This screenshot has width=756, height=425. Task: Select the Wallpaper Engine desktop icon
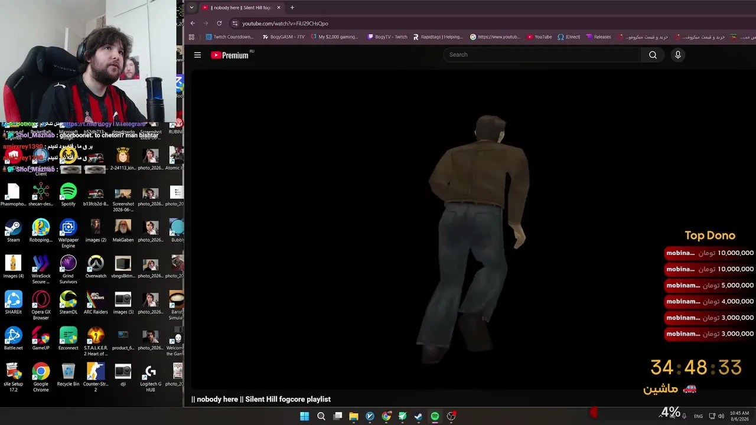[x=68, y=234]
